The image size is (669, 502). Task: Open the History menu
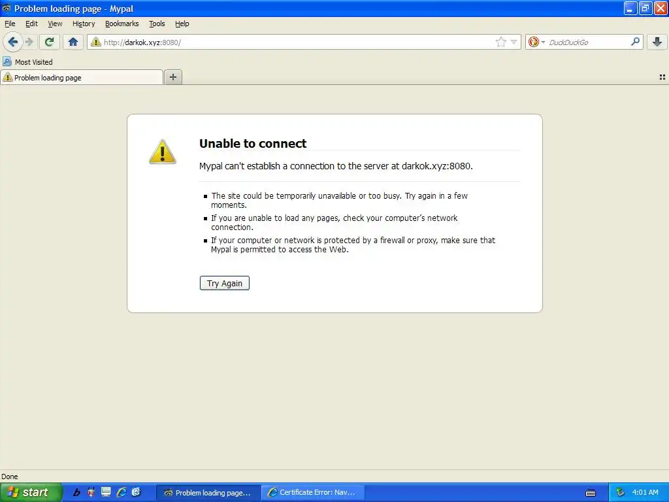click(84, 24)
